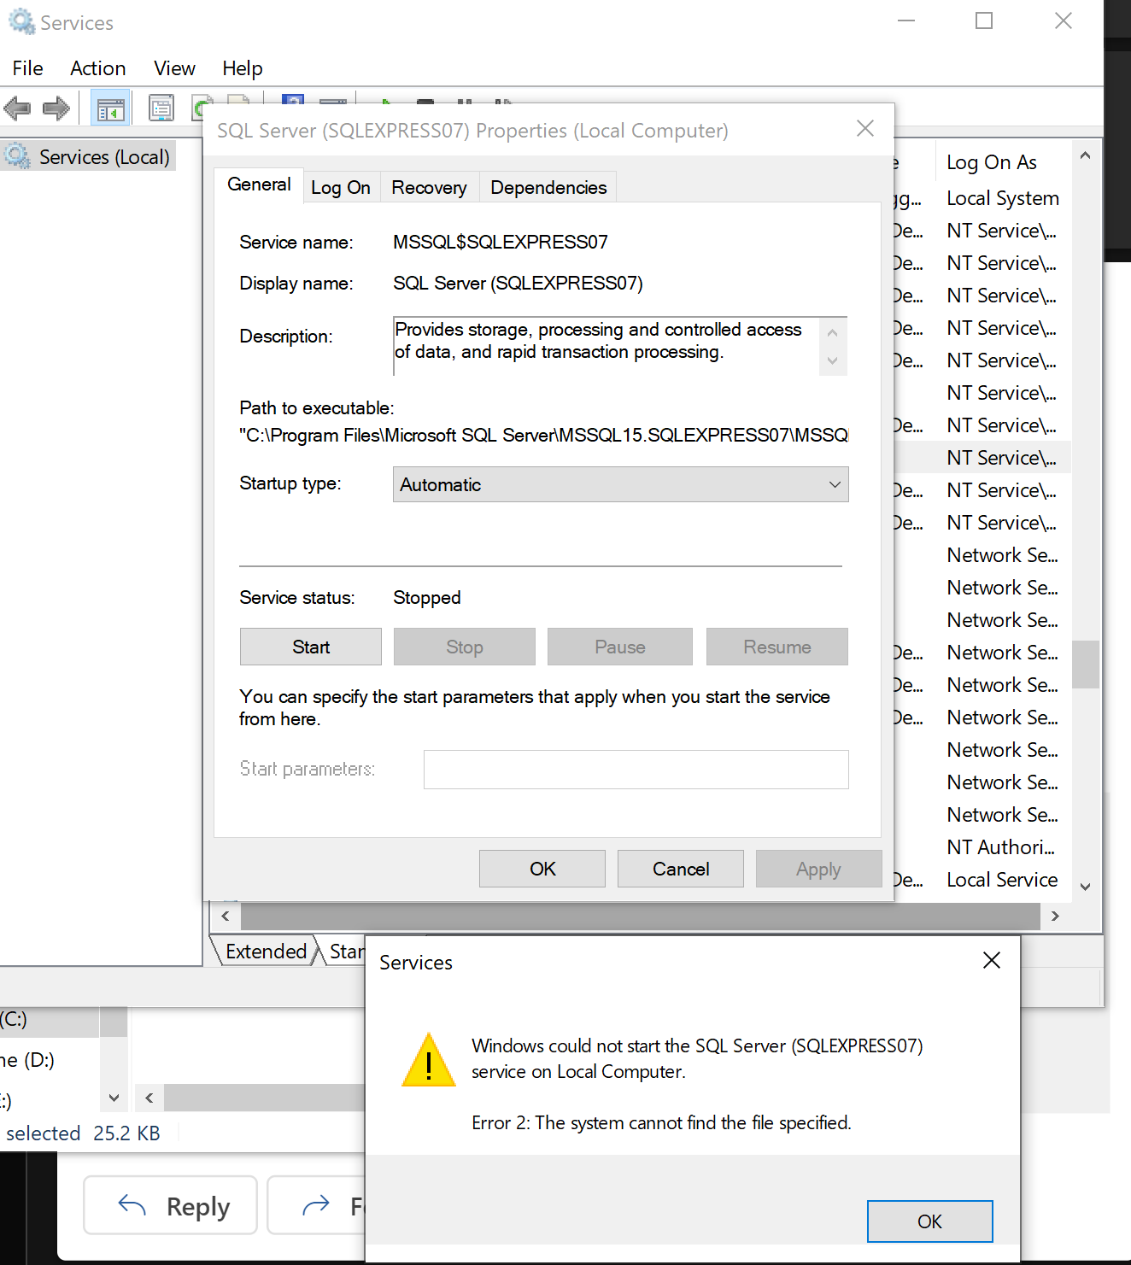Click the Properties toolbar icon in Services
Image resolution: width=1131 pixels, height=1265 pixels.
(x=161, y=108)
